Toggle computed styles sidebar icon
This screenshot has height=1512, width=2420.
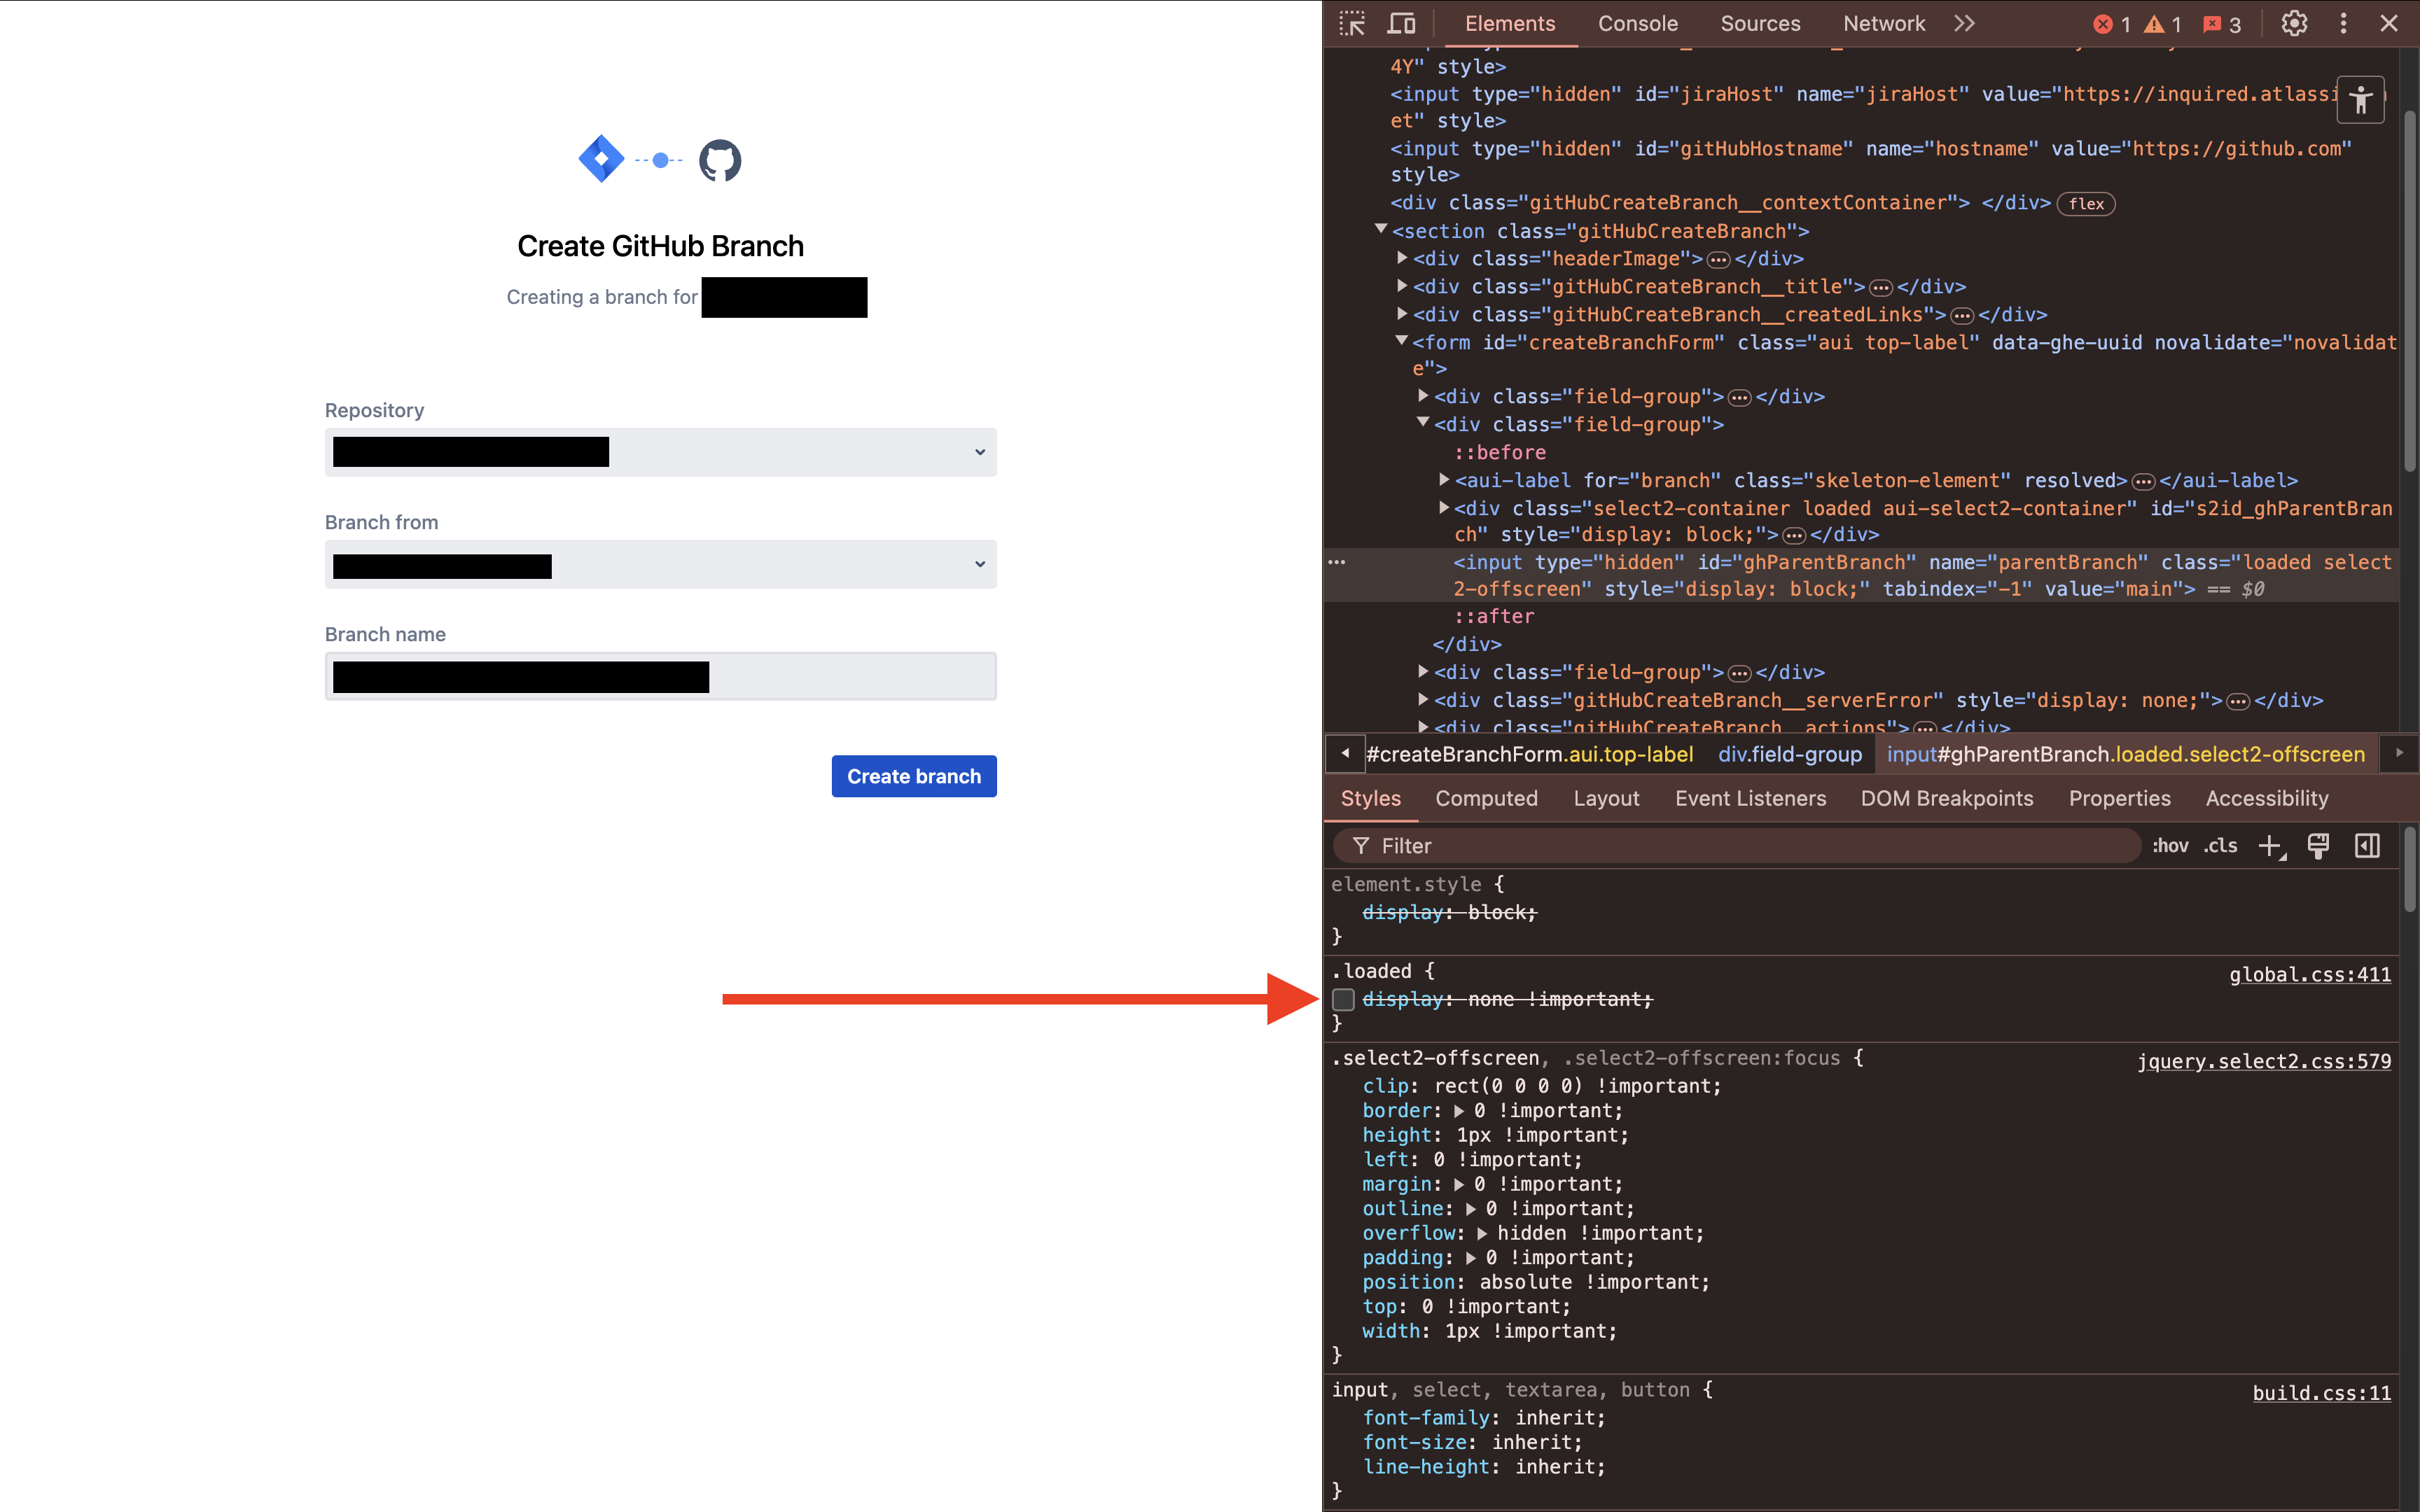[x=2367, y=846]
